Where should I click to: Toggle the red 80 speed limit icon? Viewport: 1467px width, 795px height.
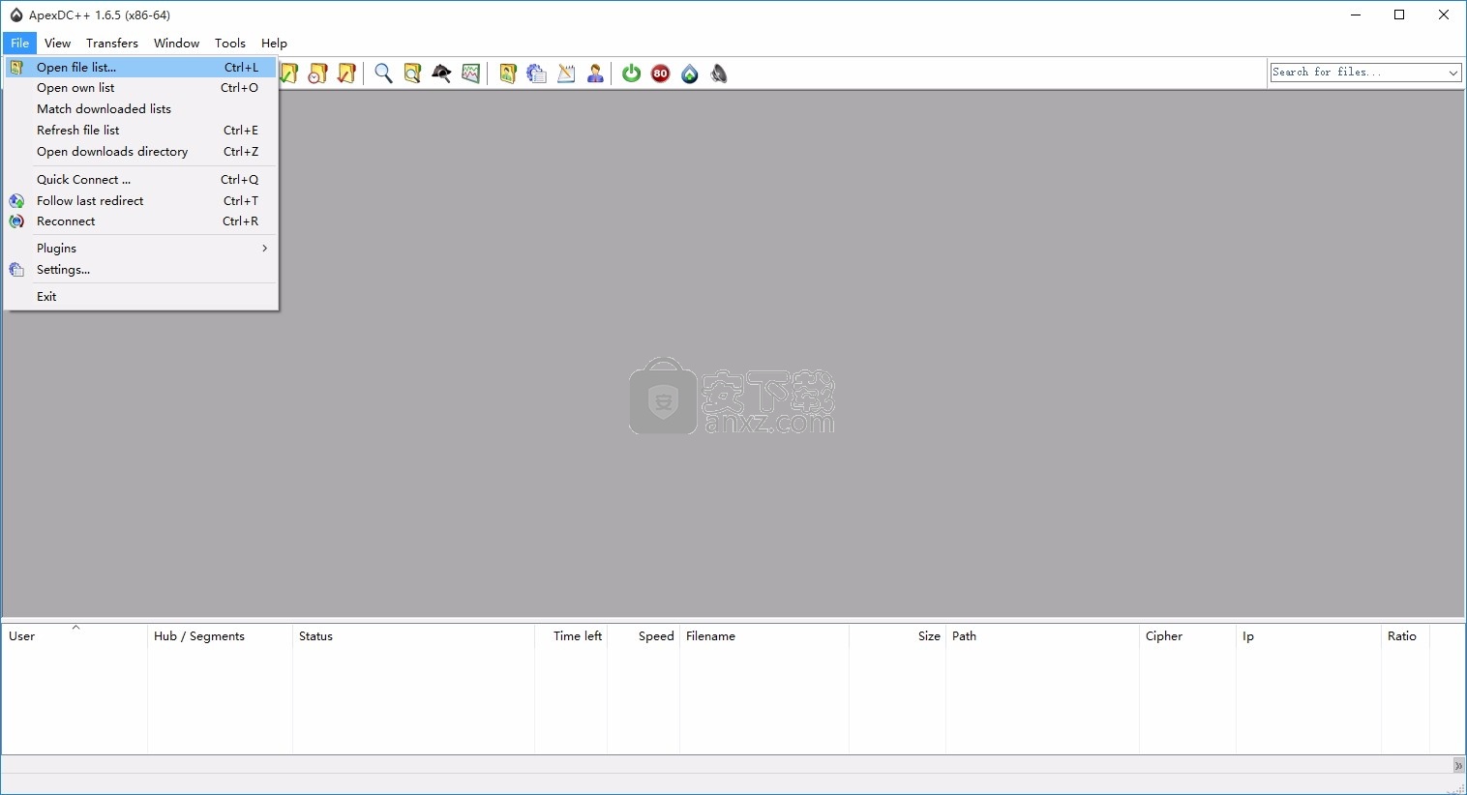(661, 74)
